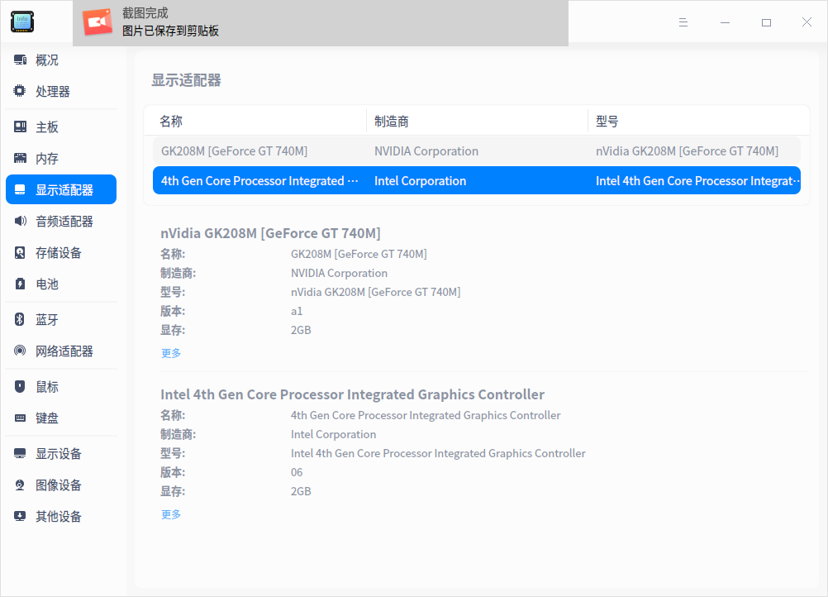The height and width of the screenshot is (597, 828).
Task: Click the 键盘 keyboard icon
Action: coord(20,418)
